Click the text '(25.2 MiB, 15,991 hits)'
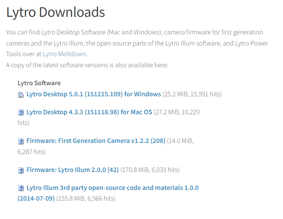 click(192, 94)
